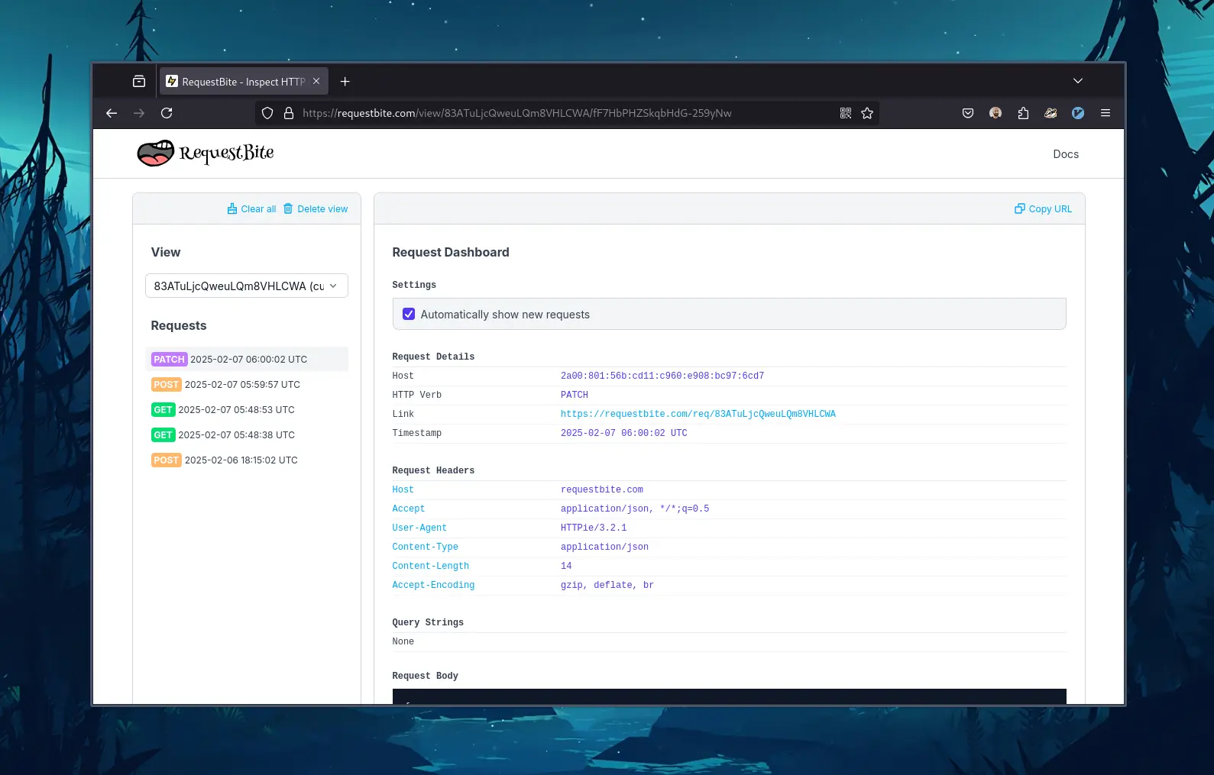The width and height of the screenshot is (1214, 775).
Task: Expand the list all tabs chevron
Action: tap(1078, 81)
